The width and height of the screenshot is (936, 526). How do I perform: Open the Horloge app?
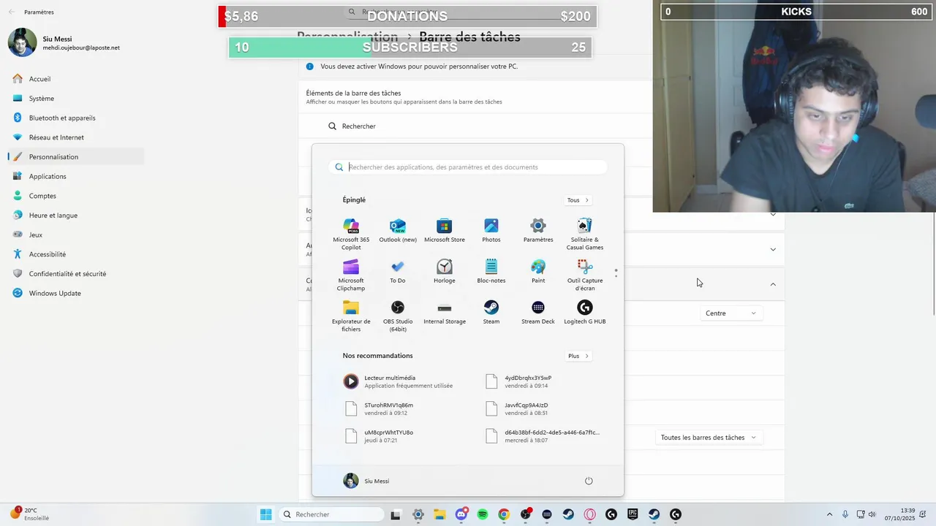[445, 272]
